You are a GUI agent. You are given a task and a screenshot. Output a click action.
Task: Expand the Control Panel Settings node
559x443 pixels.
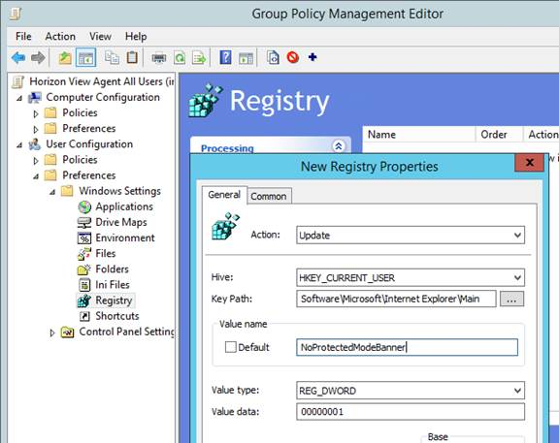[x=52, y=332]
